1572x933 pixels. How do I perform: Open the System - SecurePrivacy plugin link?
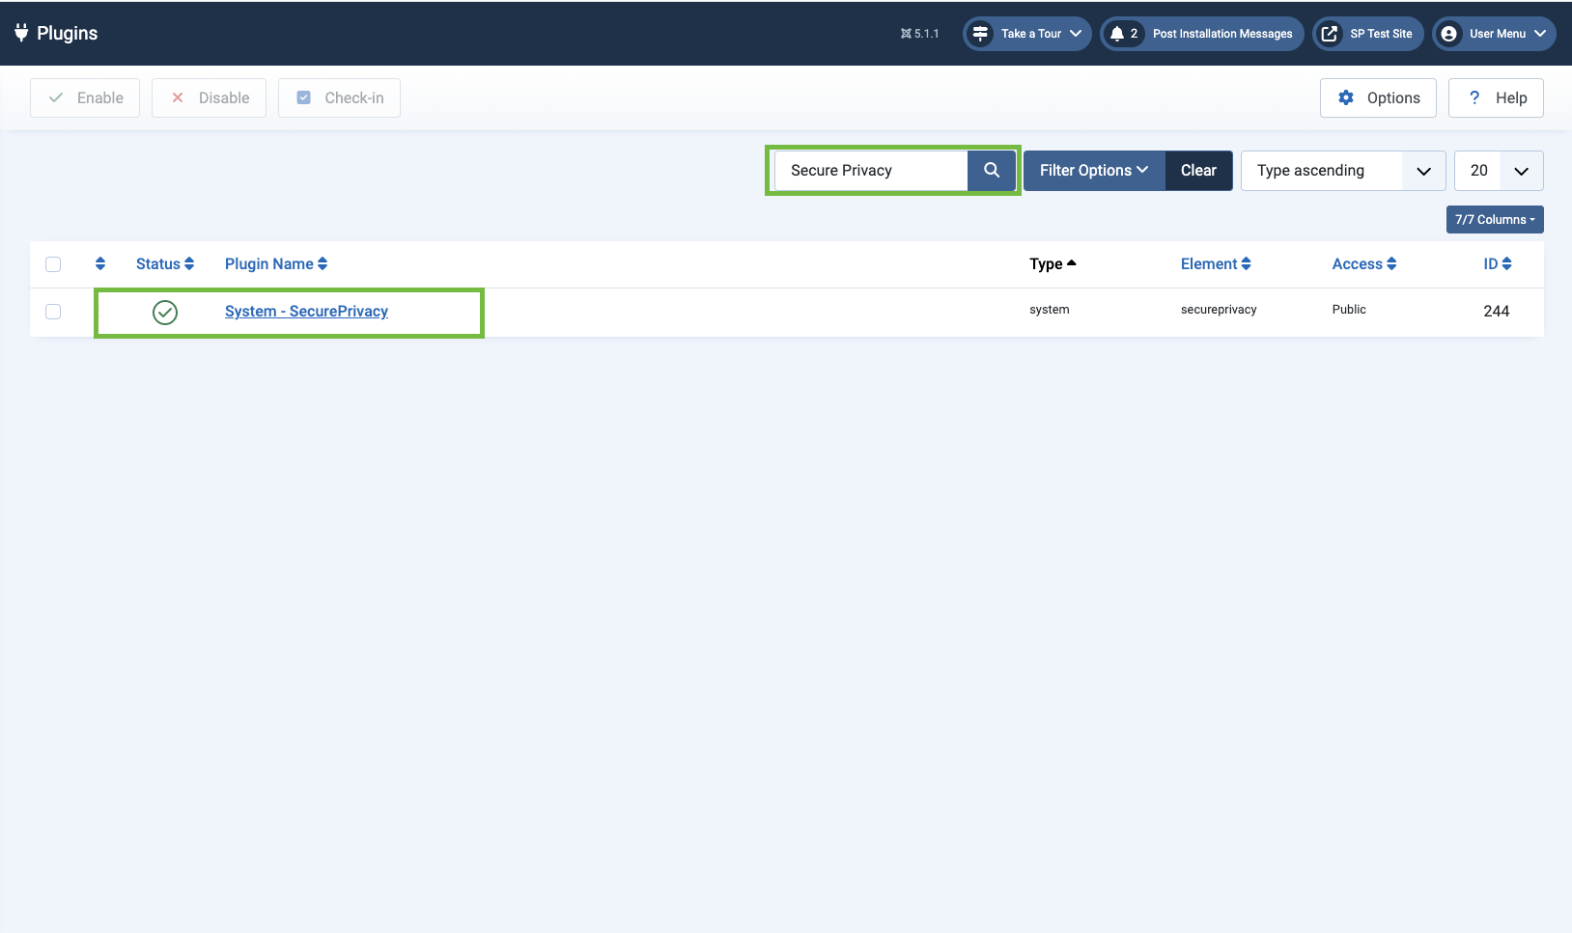tap(306, 312)
